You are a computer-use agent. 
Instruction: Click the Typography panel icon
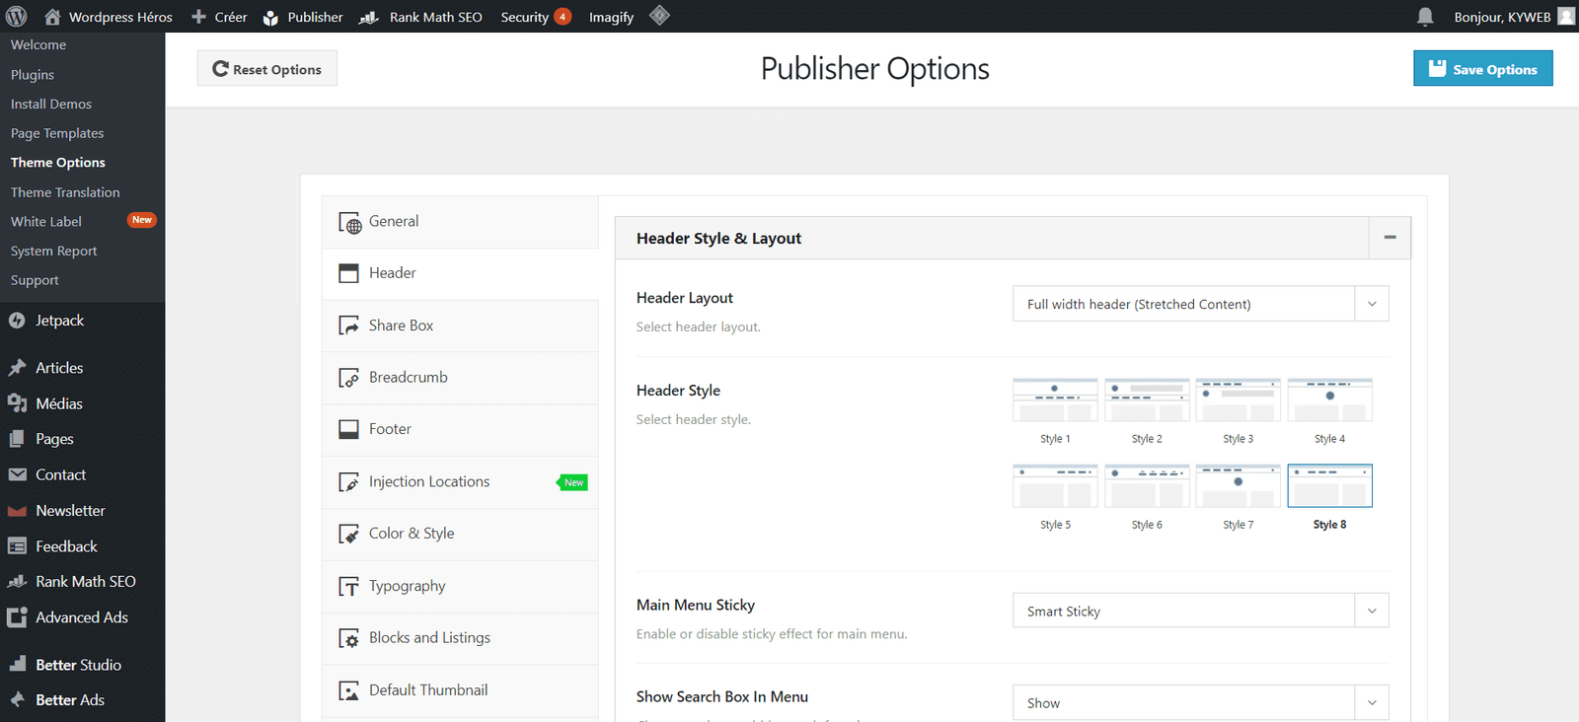pos(348,587)
